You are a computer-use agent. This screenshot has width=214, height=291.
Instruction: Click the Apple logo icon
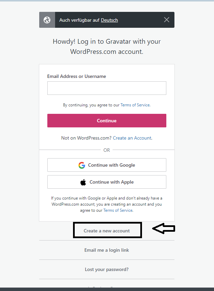tap(83, 182)
